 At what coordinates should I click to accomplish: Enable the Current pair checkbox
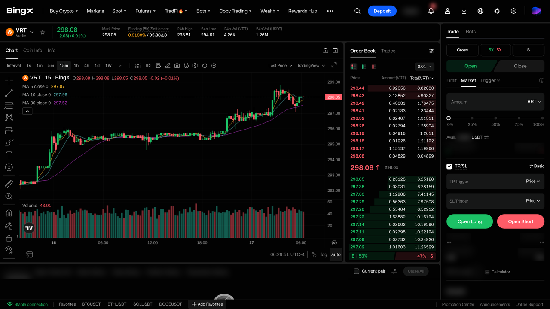point(356,271)
